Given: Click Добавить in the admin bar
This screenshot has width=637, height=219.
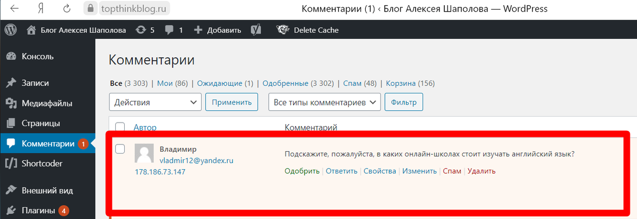Looking at the screenshot, I should (x=224, y=30).
